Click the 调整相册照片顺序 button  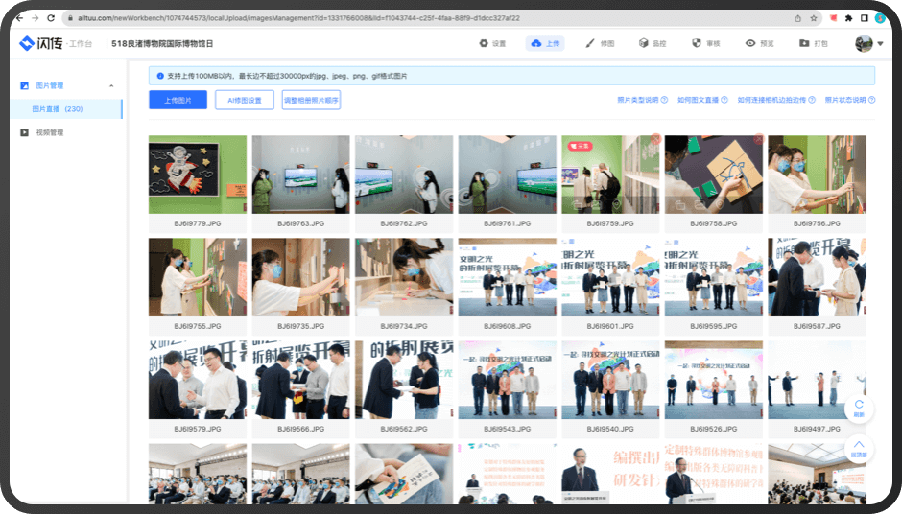click(x=311, y=100)
